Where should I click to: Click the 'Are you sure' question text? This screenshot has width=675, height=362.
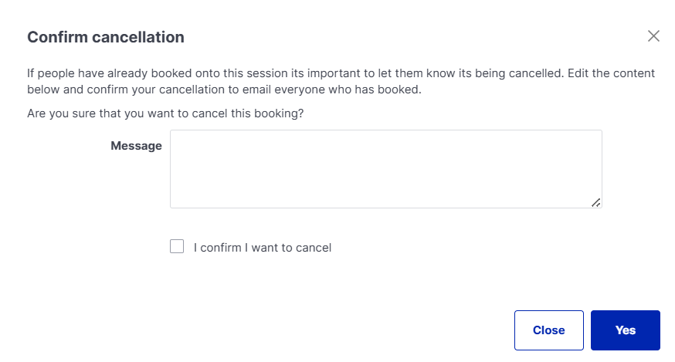click(165, 113)
